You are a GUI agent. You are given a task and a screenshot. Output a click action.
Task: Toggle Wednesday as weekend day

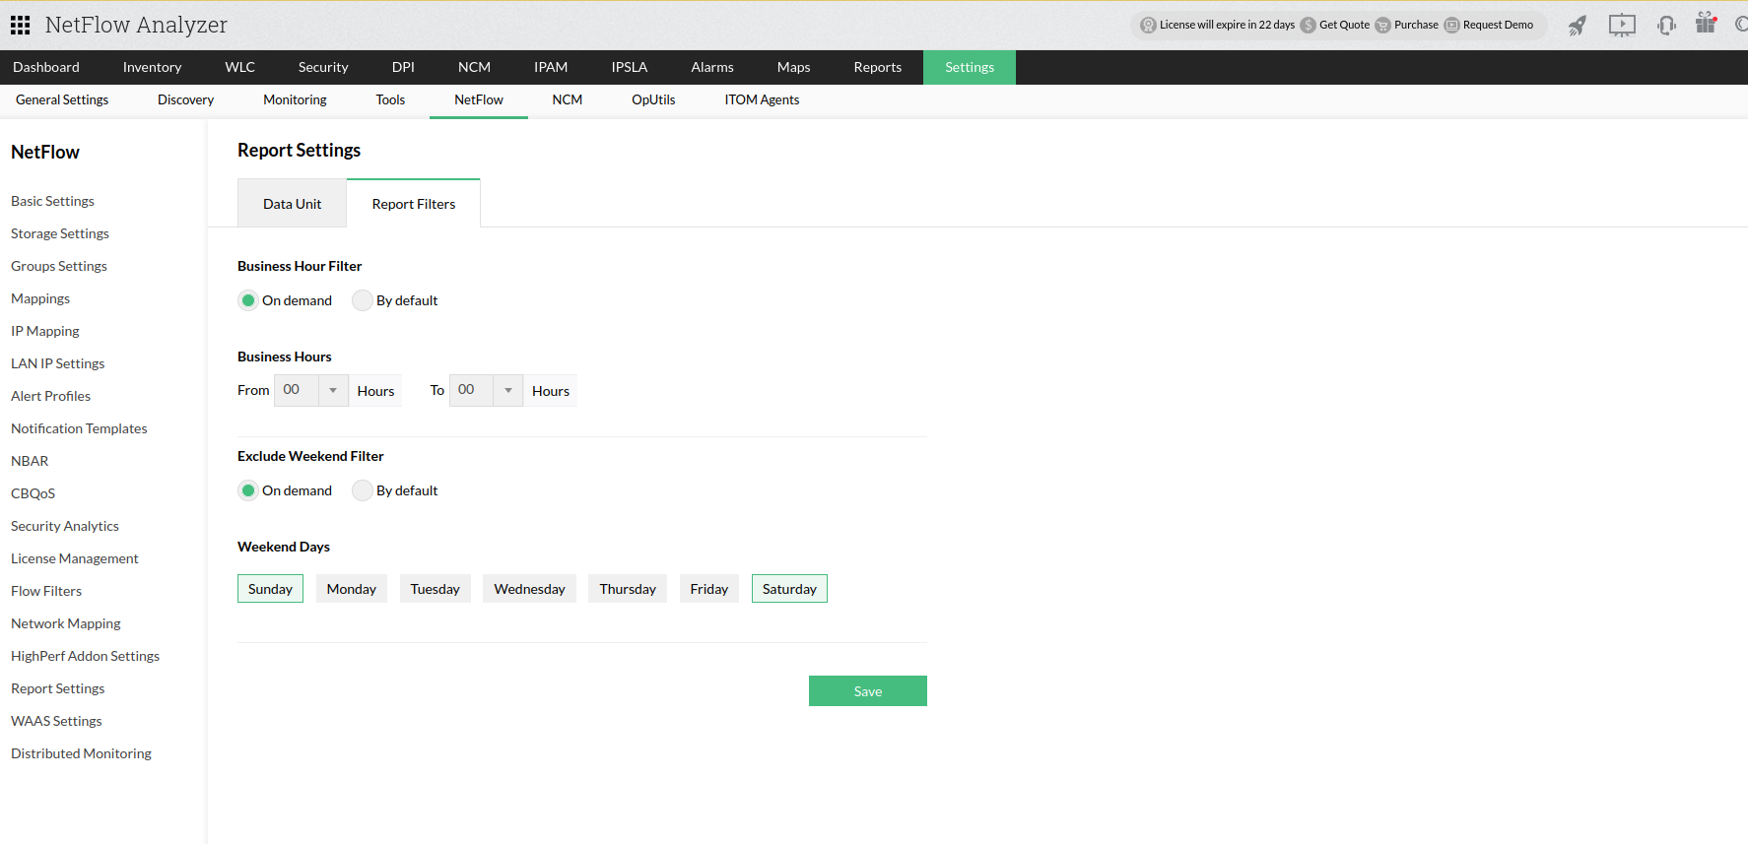[x=530, y=589]
